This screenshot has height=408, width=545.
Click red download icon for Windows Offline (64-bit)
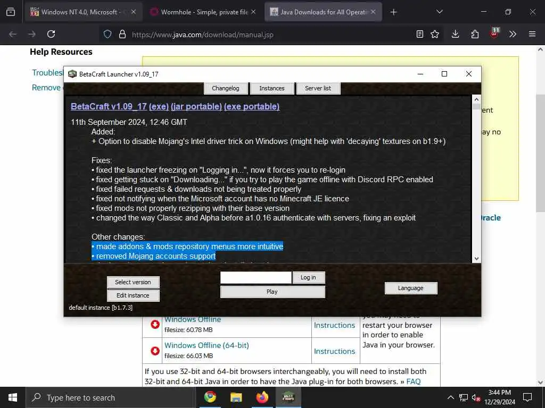pyautogui.click(x=155, y=351)
